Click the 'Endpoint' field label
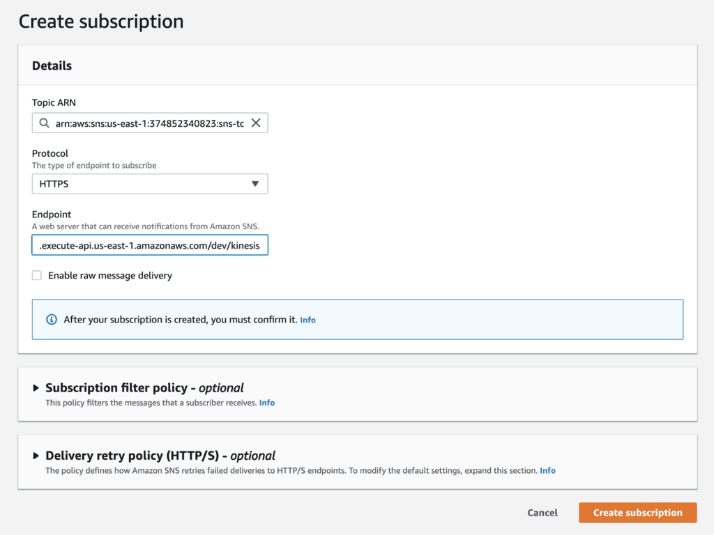The image size is (714, 535). [x=52, y=215]
